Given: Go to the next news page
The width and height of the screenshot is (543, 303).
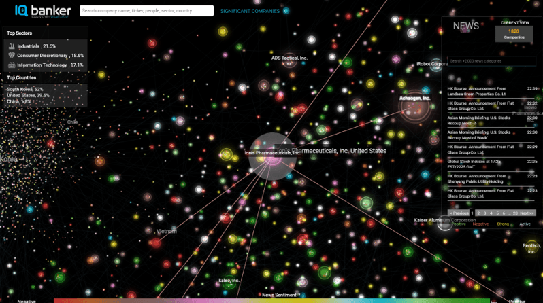Looking at the screenshot, I should [527, 213].
